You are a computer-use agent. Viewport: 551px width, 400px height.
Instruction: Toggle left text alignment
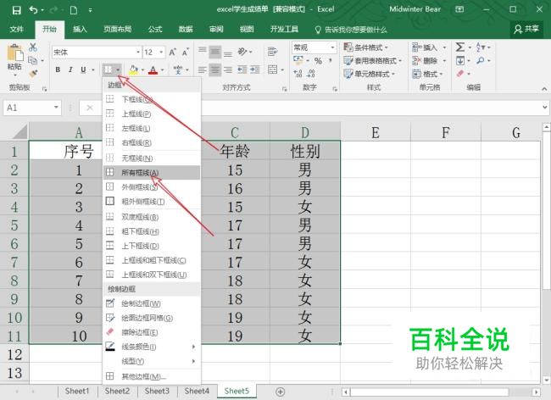[202, 69]
